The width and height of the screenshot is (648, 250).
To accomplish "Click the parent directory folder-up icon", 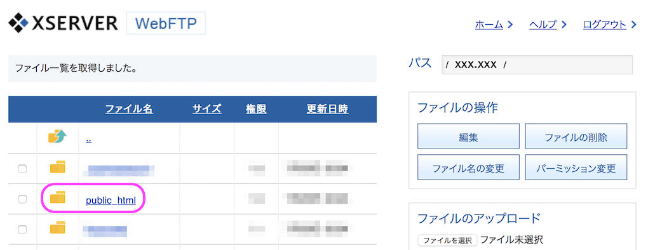I will (x=57, y=136).
